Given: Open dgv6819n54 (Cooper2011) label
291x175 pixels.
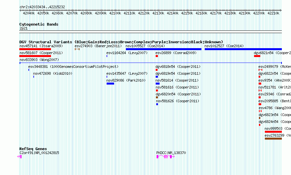Looking at the screenshot, I should pos(178,73).
